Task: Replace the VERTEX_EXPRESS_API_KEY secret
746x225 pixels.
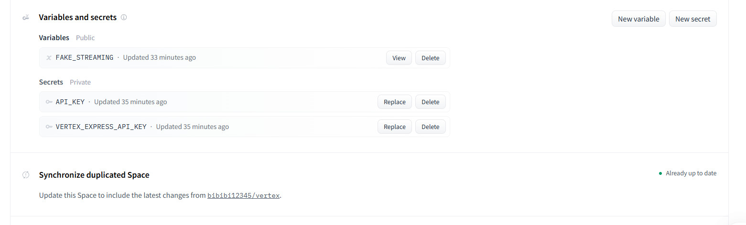Action: point(394,127)
